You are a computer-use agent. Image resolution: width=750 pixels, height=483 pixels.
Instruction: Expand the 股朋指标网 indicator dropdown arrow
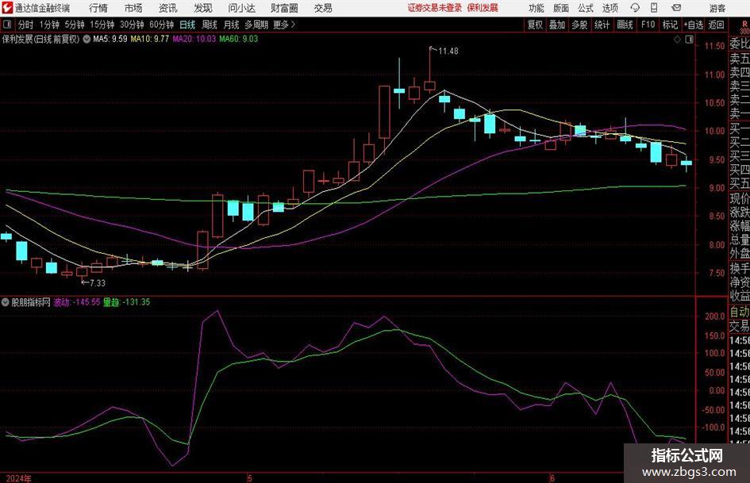click(6, 302)
